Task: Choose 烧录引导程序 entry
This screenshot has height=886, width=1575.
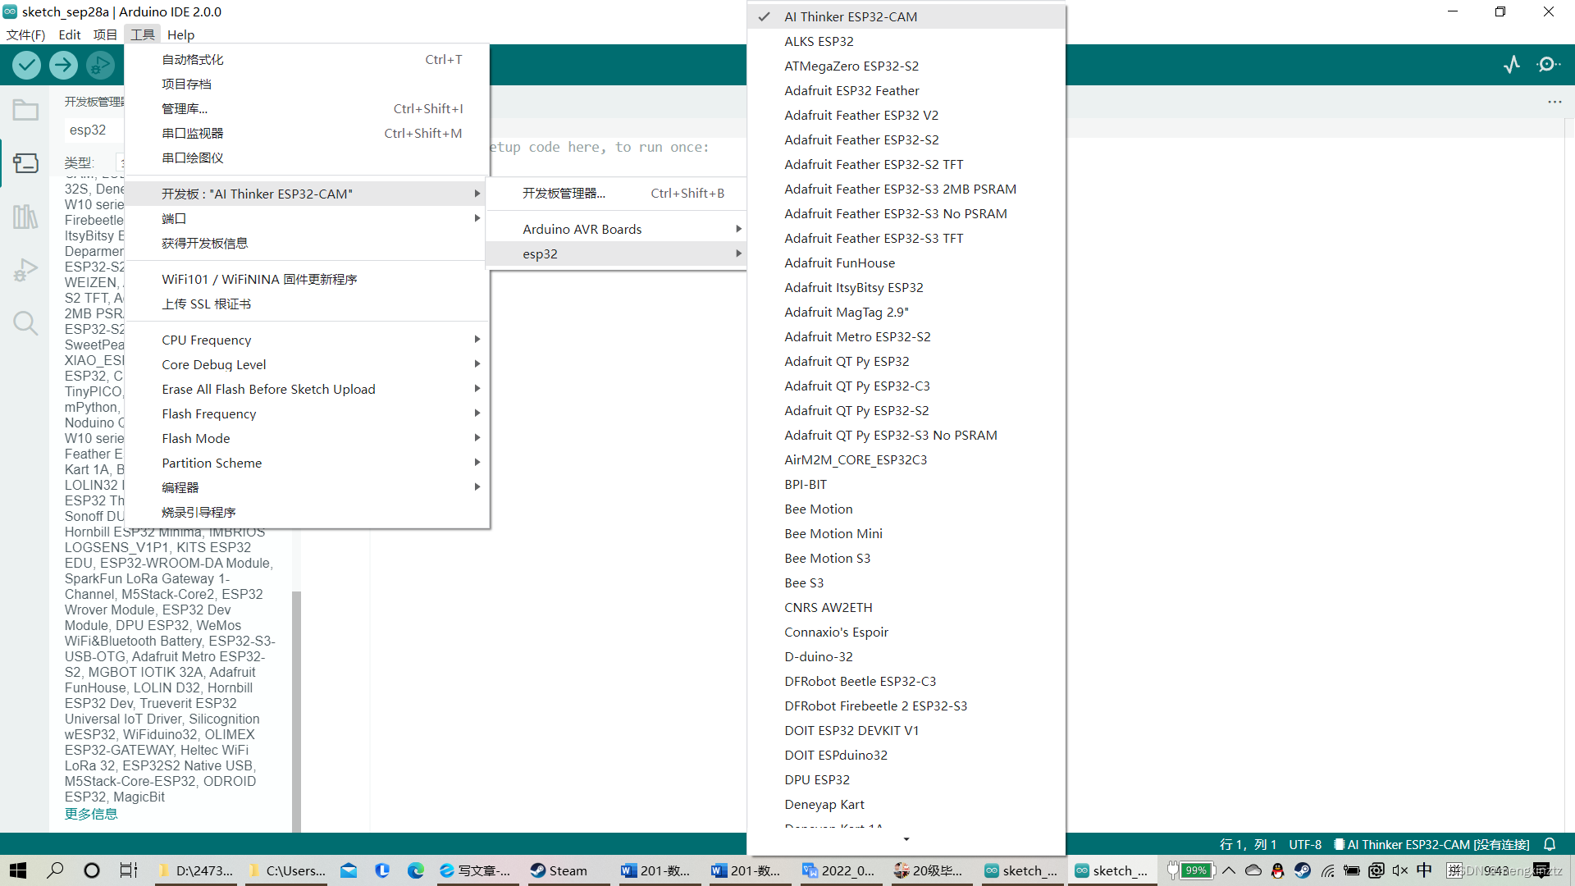Action: point(308,512)
